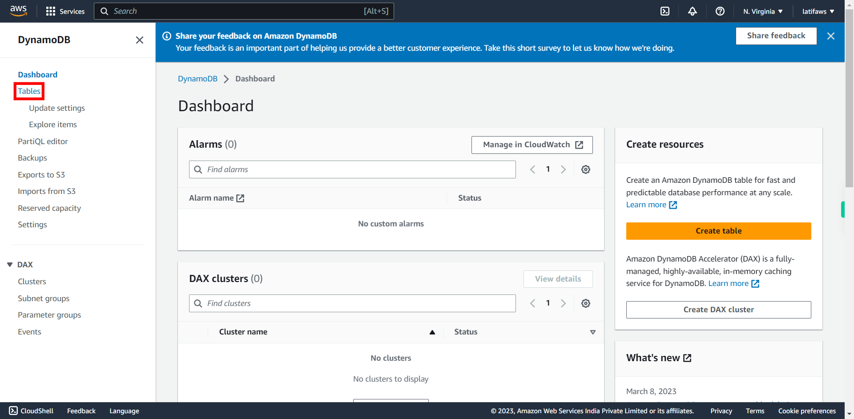This screenshot has height=419, width=854.
Task: Click the orange Create table button
Action: (718, 231)
